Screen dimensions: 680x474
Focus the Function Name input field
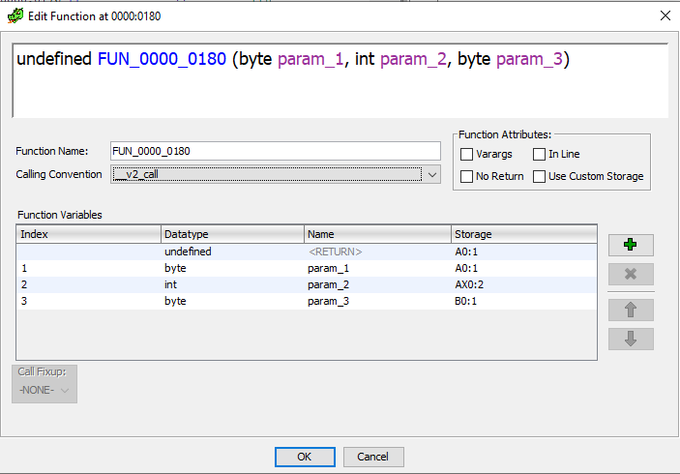tap(276, 151)
